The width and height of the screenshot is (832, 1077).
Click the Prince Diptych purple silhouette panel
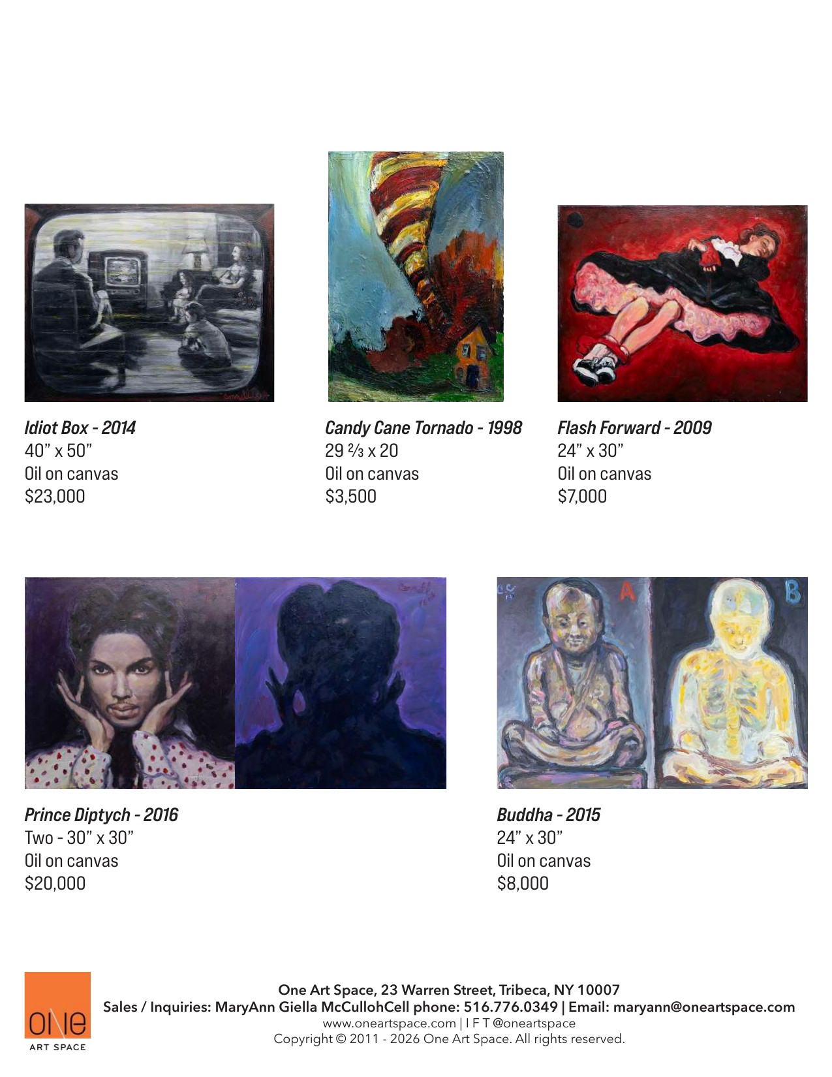(341, 683)
